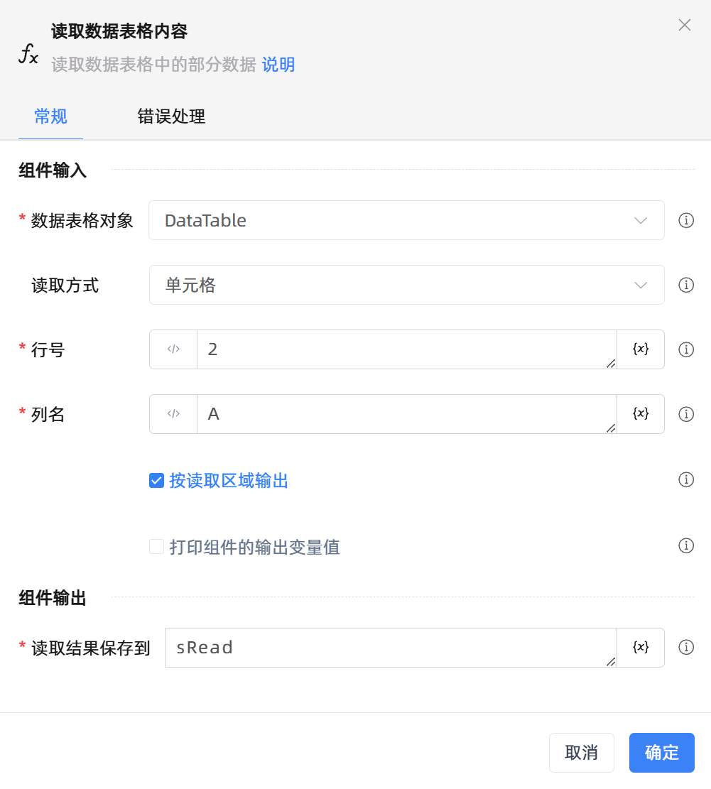
Task: Insert variable into 读取结果保存到 field
Action: point(641,648)
